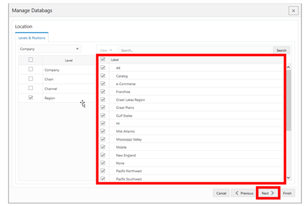The width and height of the screenshot is (305, 206).
Task: Open the View menu dropdown
Action: click(x=106, y=50)
